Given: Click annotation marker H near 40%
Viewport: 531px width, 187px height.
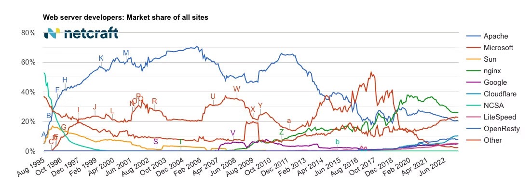Looking at the screenshot, I should pos(65,80).
